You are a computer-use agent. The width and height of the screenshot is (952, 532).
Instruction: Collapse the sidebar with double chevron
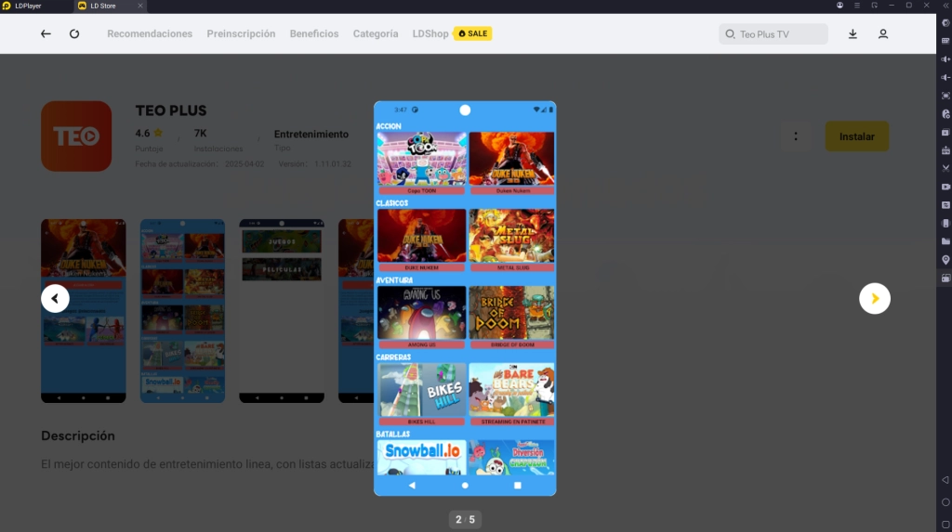click(x=945, y=6)
